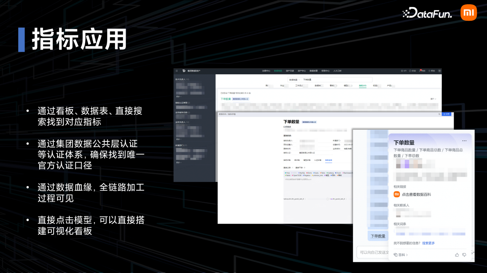Click the notification icon with red badge
This screenshot has height=273, width=487.
point(421,71)
